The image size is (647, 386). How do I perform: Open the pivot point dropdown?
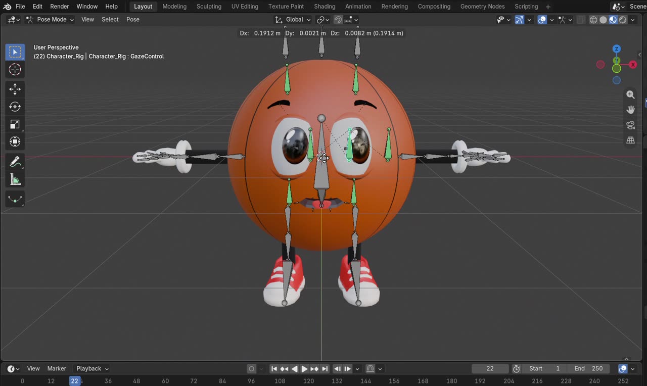[x=323, y=20]
